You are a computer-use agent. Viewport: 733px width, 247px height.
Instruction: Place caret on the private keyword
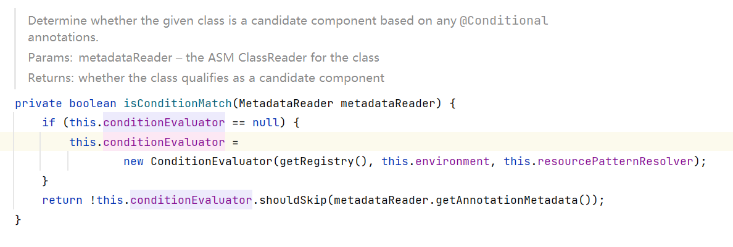pos(38,103)
